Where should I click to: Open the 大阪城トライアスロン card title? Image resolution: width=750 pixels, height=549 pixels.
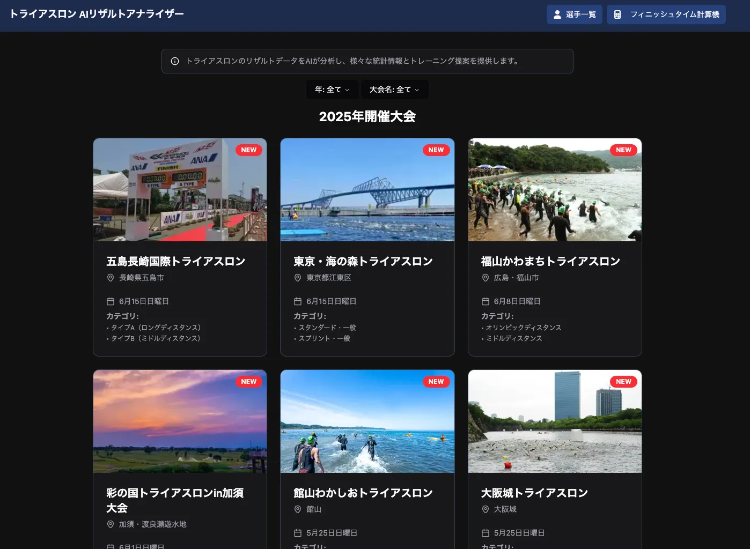pos(534,493)
